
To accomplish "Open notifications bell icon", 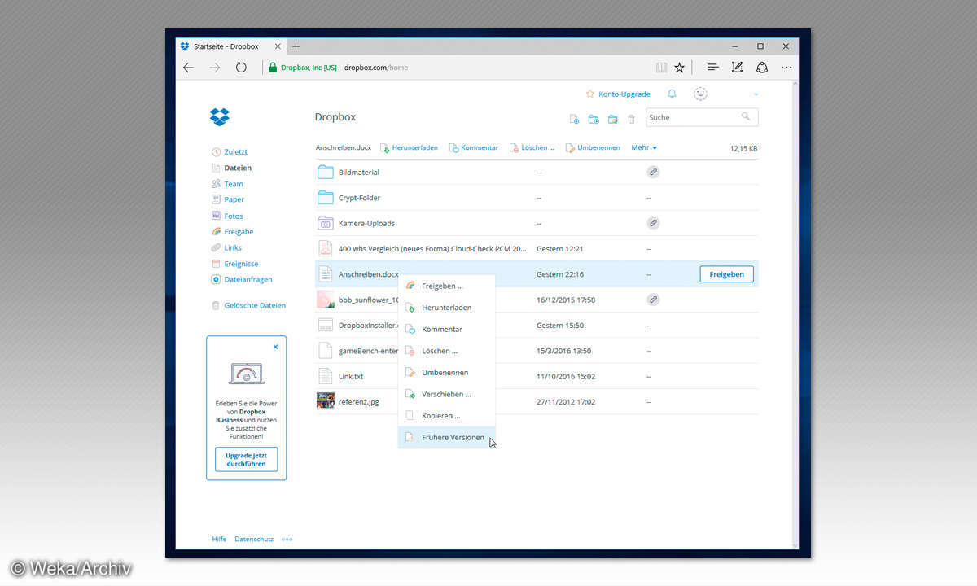I will click(x=672, y=94).
